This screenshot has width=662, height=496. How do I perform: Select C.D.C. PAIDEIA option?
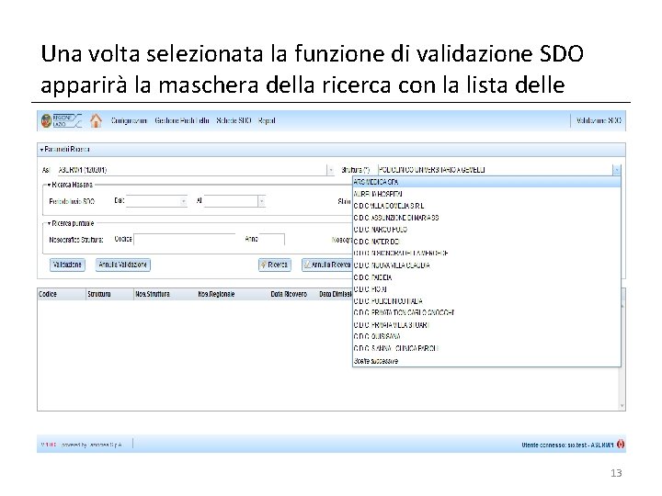click(486, 277)
